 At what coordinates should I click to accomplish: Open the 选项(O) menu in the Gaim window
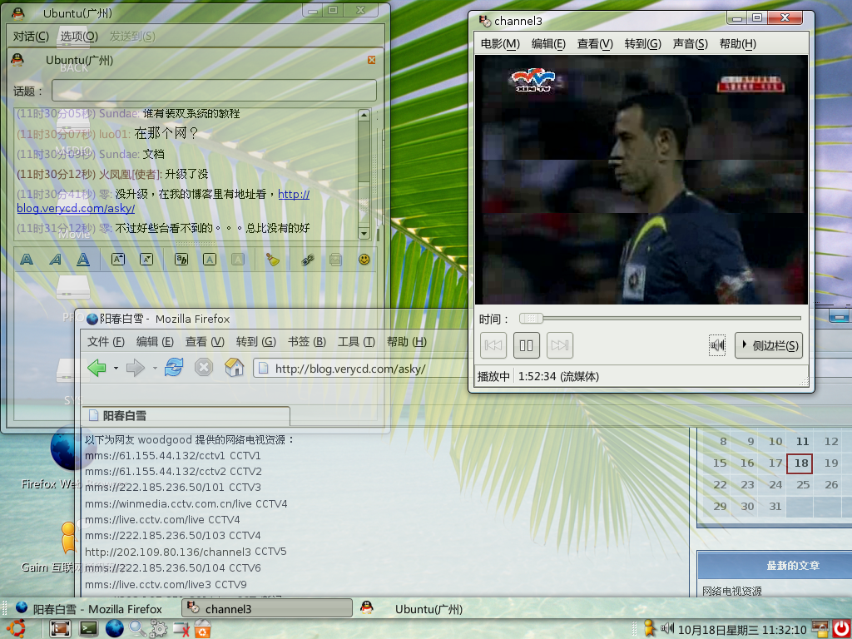(79, 37)
